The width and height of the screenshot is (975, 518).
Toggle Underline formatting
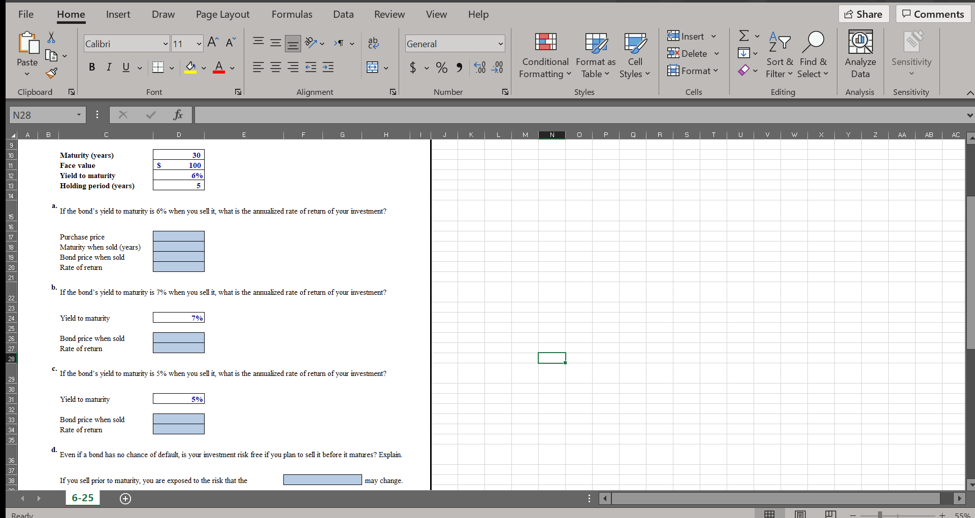click(126, 67)
